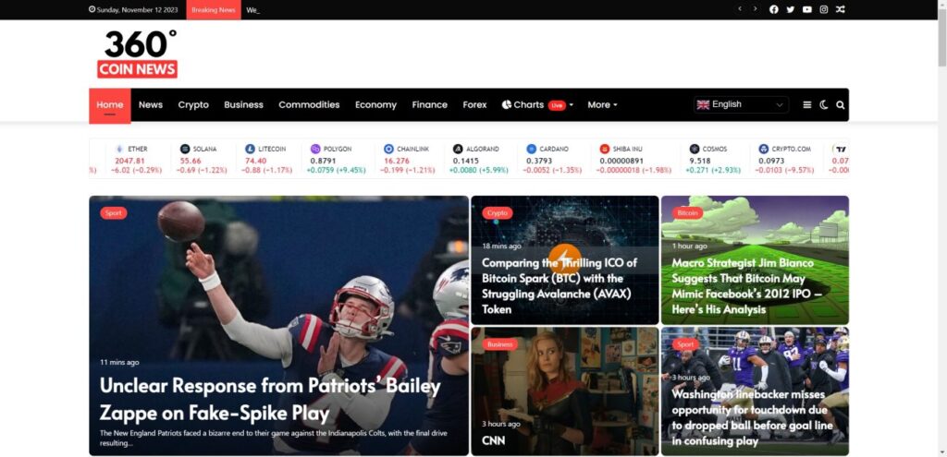Open the YouTube icon in top bar
This screenshot has width=947, height=457.
point(806,9)
